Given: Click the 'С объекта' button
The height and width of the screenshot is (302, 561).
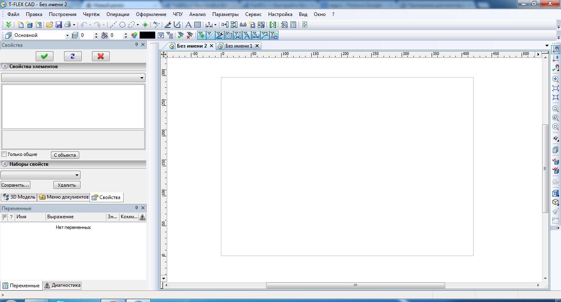Looking at the screenshot, I should tap(65, 155).
